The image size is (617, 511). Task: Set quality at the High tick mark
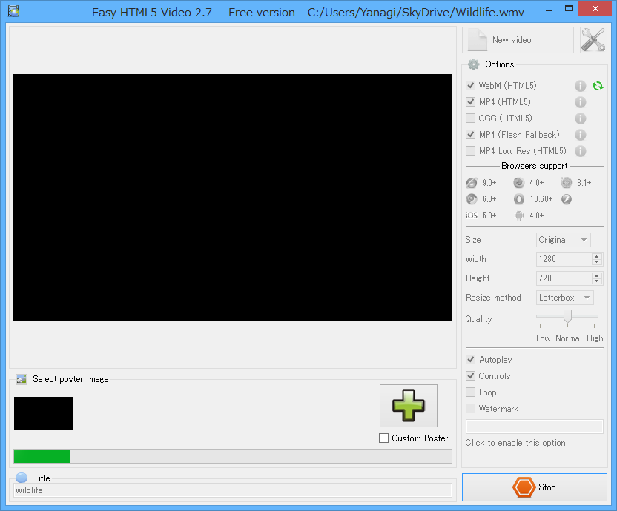coord(594,326)
